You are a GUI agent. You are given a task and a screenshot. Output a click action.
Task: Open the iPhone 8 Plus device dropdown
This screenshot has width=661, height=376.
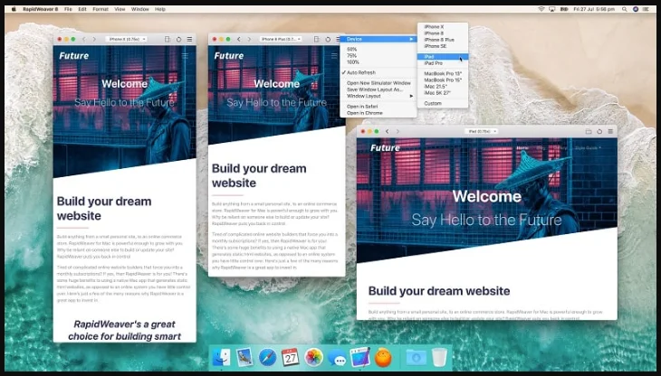(281, 39)
